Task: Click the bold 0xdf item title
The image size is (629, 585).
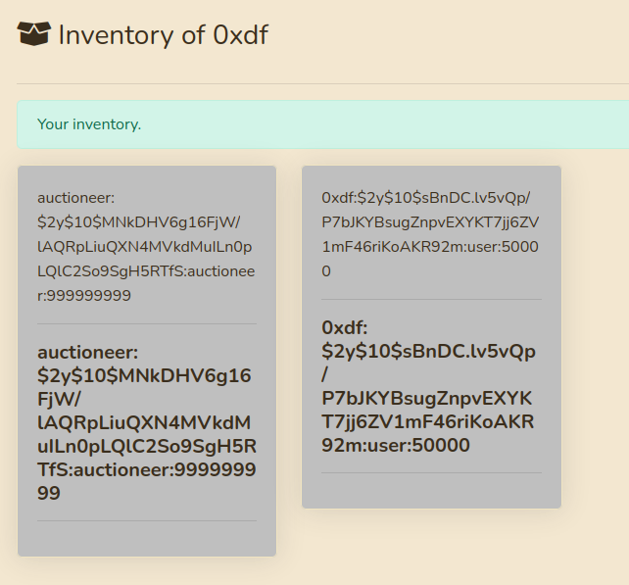Action: [430, 386]
